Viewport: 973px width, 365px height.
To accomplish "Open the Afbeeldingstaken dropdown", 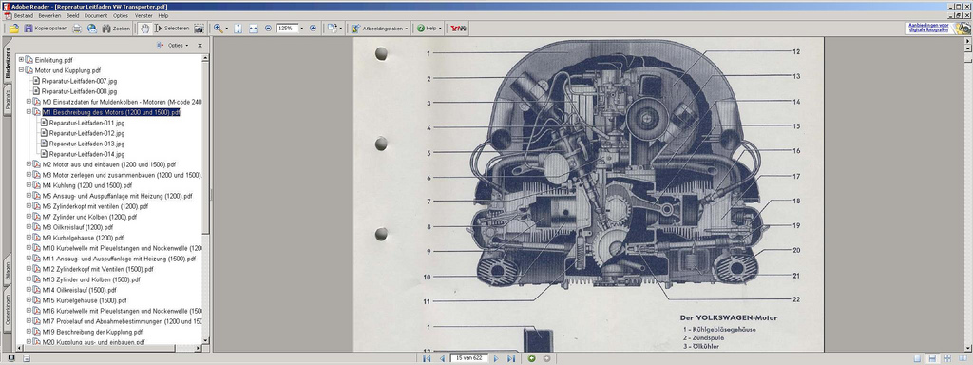I will [x=380, y=29].
